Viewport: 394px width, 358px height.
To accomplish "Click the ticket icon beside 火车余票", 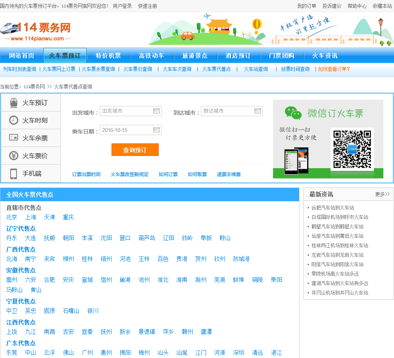I will (x=13, y=137).
